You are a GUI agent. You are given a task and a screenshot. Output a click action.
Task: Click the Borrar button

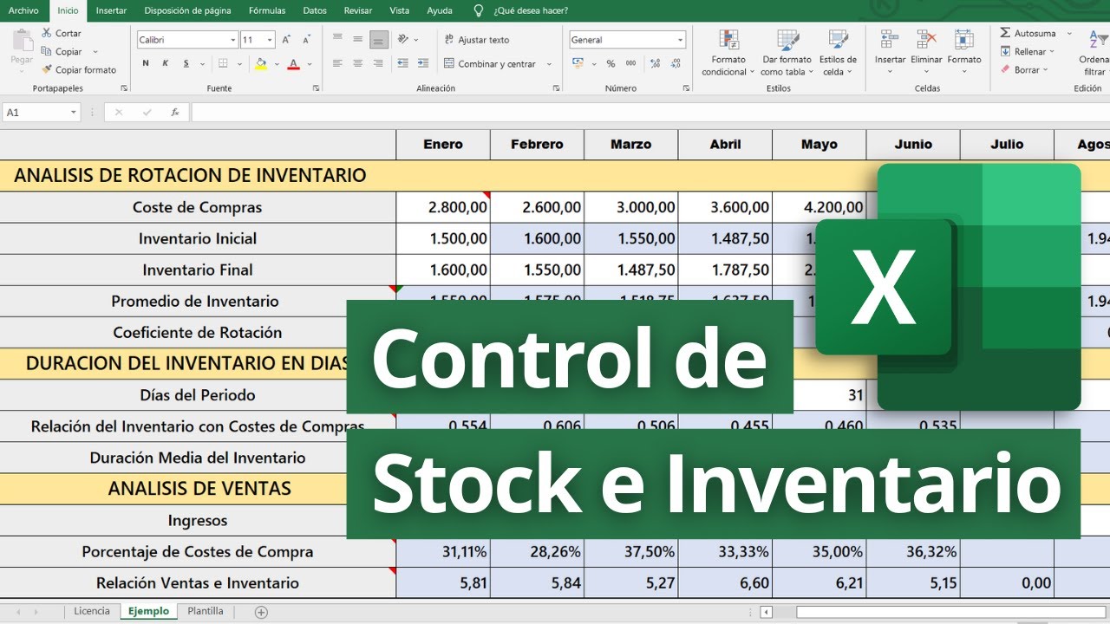click(x=1024, y=70)
